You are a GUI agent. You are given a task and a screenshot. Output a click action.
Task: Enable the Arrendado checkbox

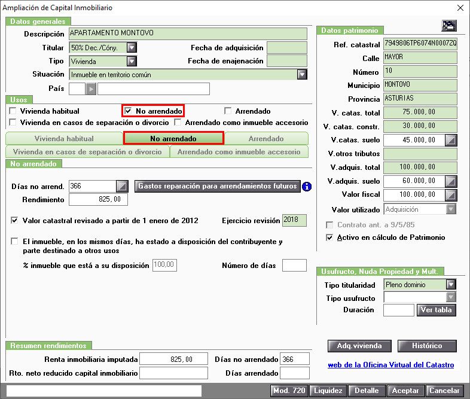tap(228, 111)
